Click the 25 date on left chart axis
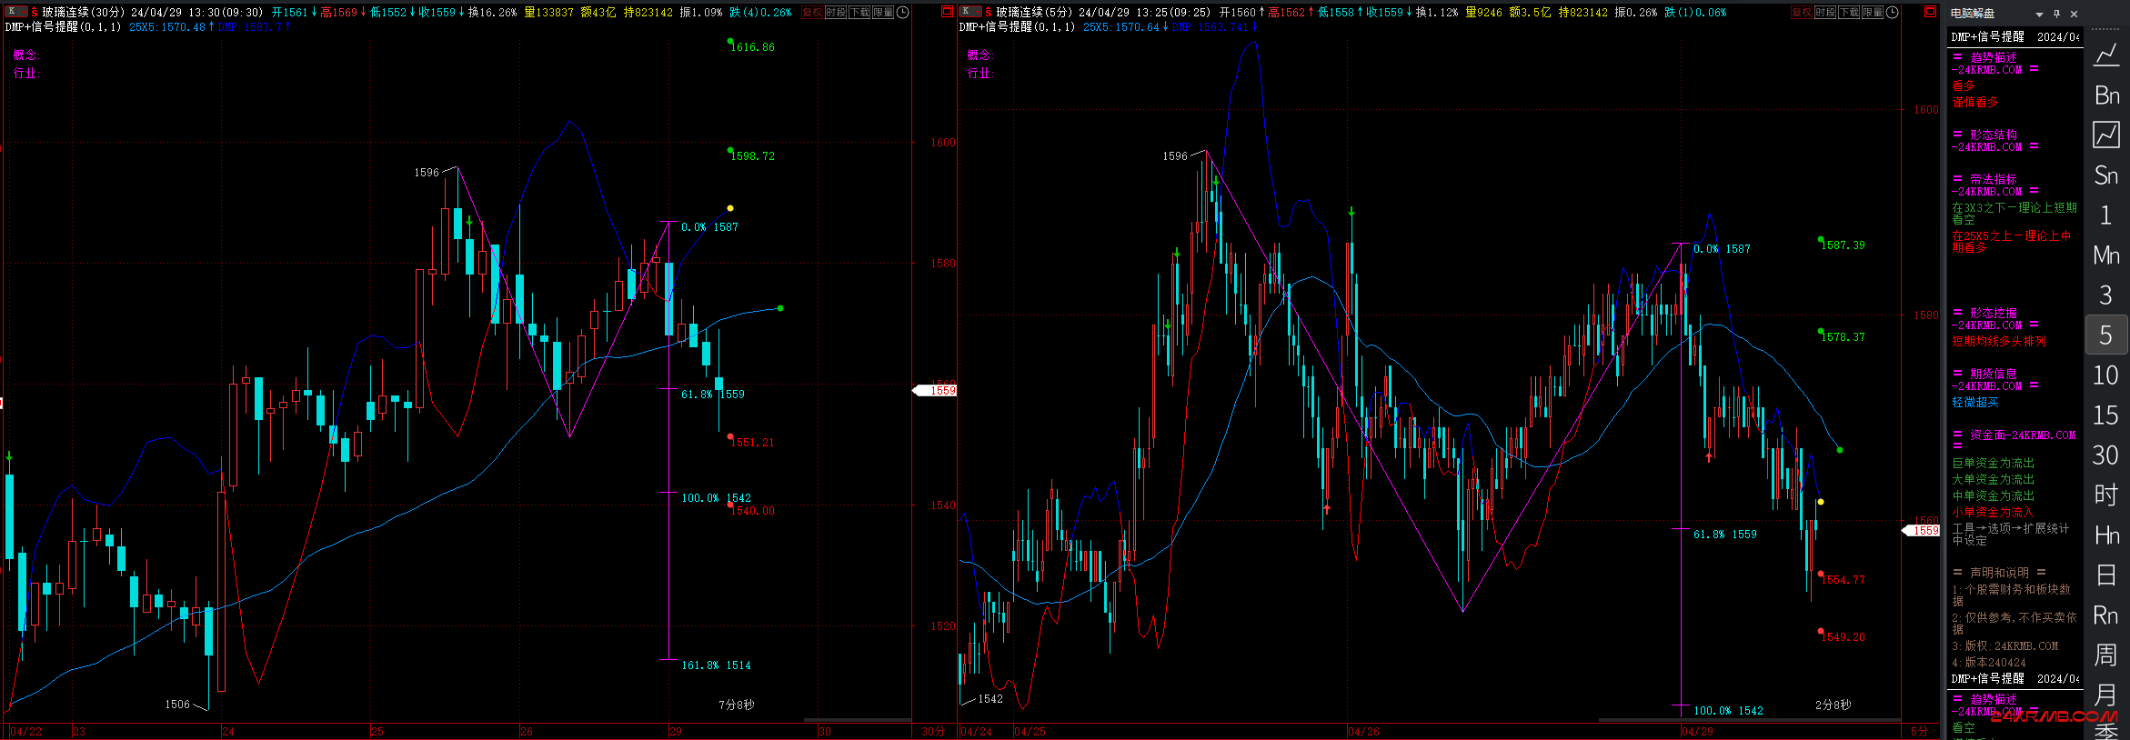This screenshot has width=2130, height=740. 377,732
